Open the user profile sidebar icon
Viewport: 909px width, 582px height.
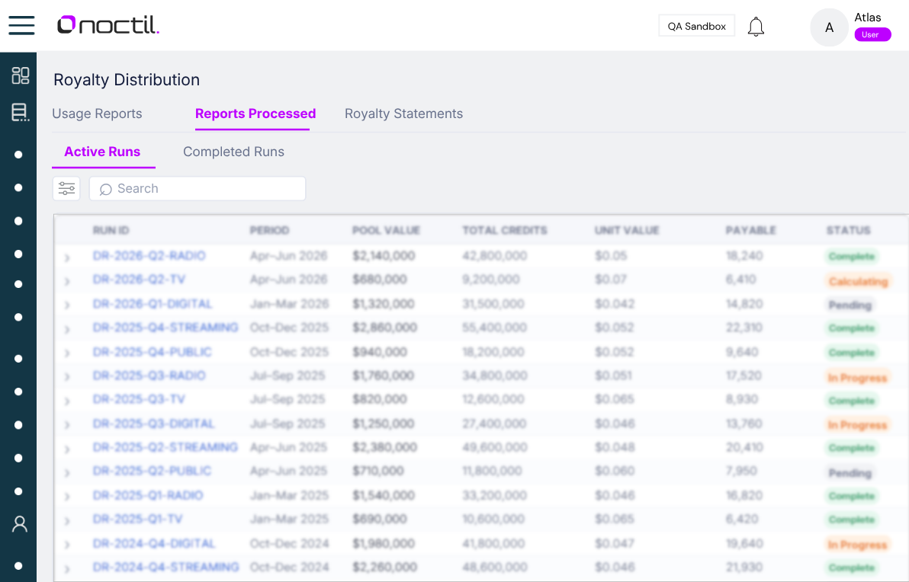[20, 524]
